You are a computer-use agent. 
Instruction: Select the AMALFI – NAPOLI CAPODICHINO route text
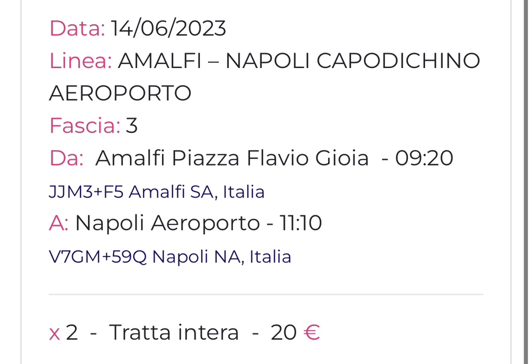(x=299, y=61)
